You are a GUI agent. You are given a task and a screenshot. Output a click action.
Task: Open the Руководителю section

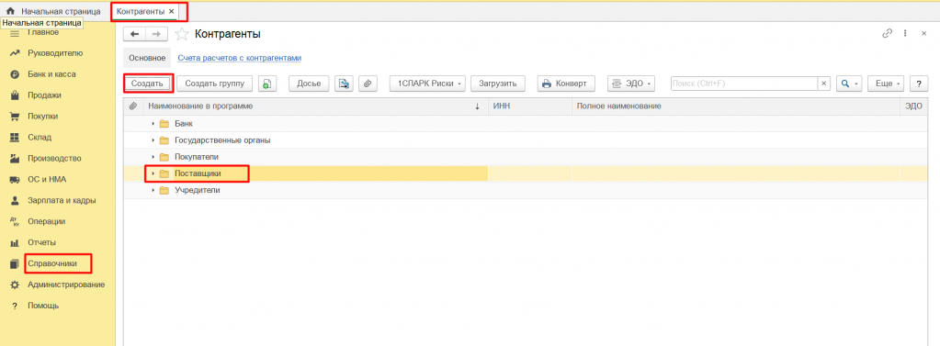click(x=55, y=53)
